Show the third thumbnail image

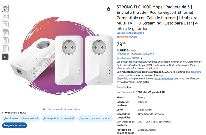tap(5, 24)
